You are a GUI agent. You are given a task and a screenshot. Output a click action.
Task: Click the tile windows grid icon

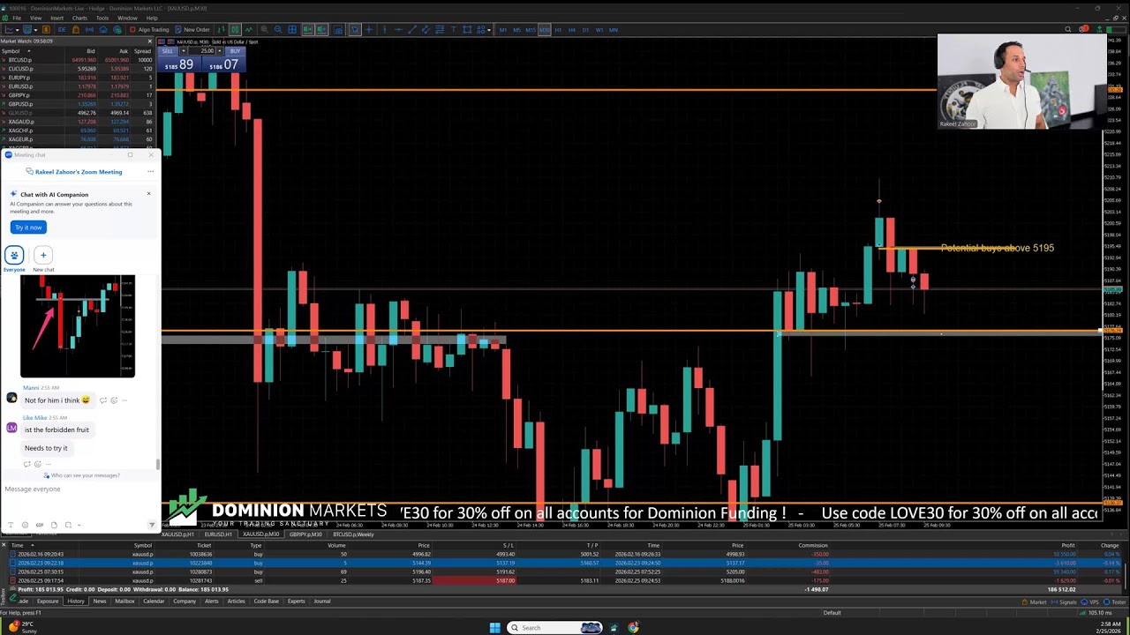click(292, 29)
